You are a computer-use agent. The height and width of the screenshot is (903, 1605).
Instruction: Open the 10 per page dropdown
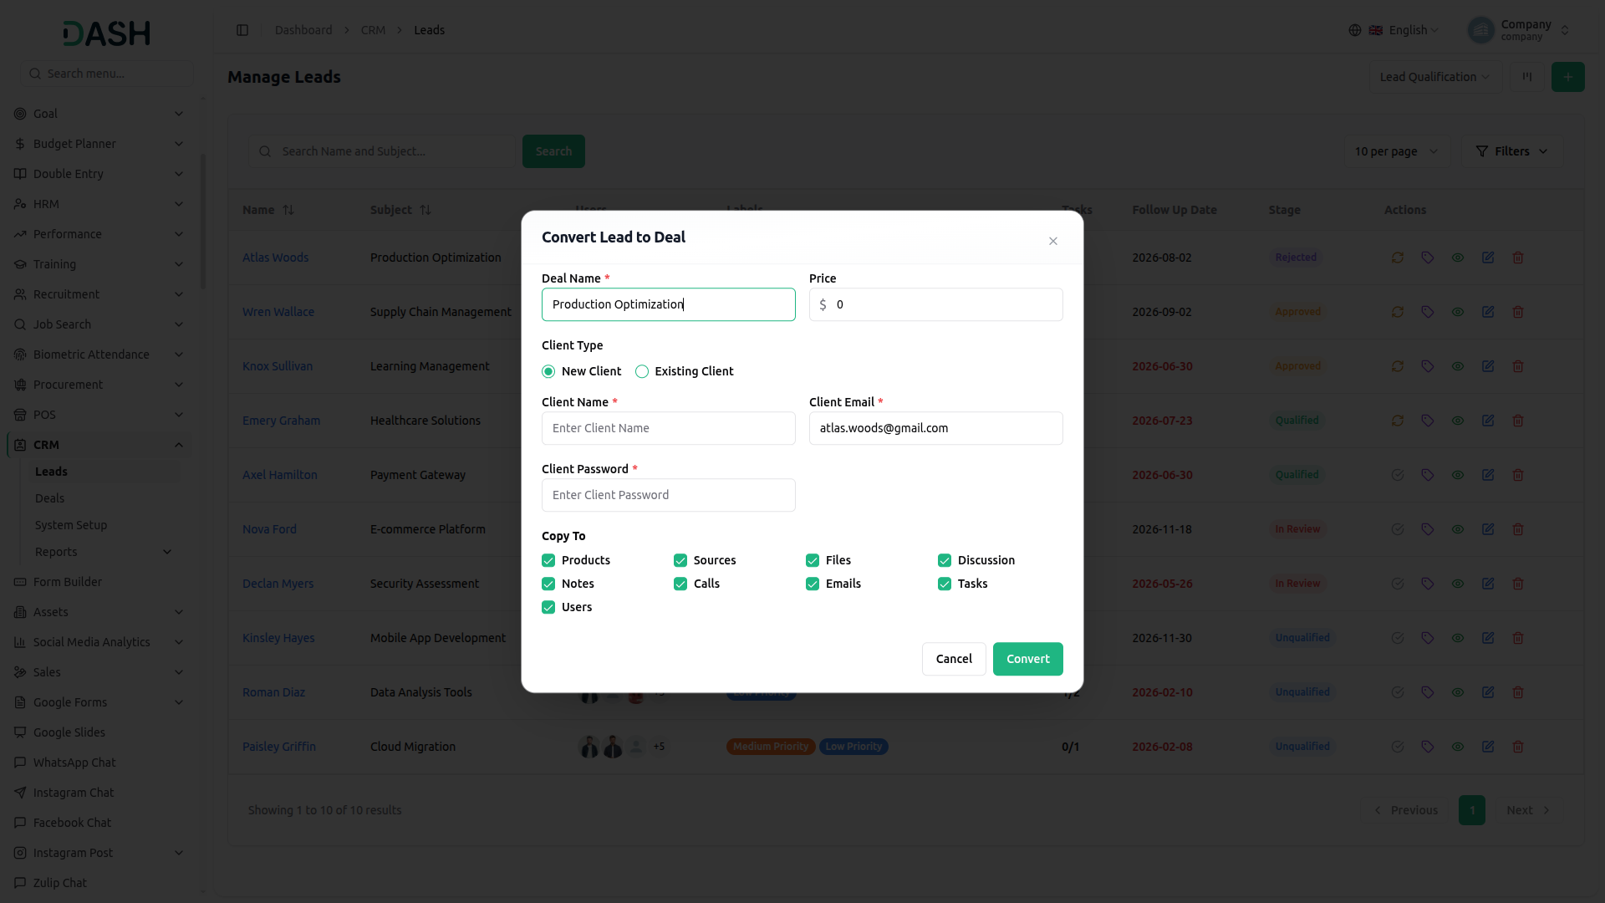tap(1396, 151)
